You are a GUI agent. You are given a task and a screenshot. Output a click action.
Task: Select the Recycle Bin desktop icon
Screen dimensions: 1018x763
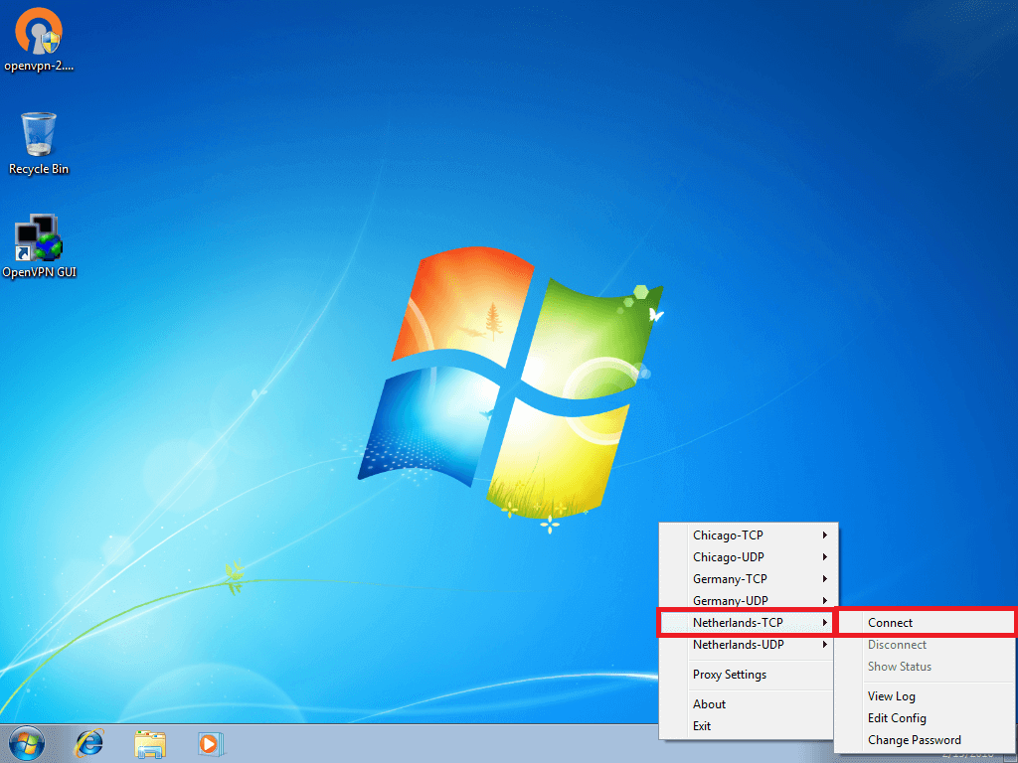point(39,143)
